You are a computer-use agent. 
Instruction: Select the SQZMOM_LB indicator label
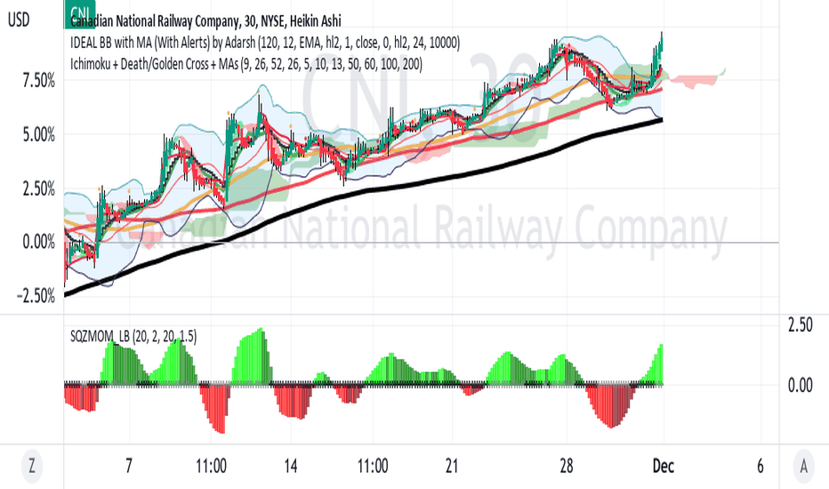click(x=133, y=336)
